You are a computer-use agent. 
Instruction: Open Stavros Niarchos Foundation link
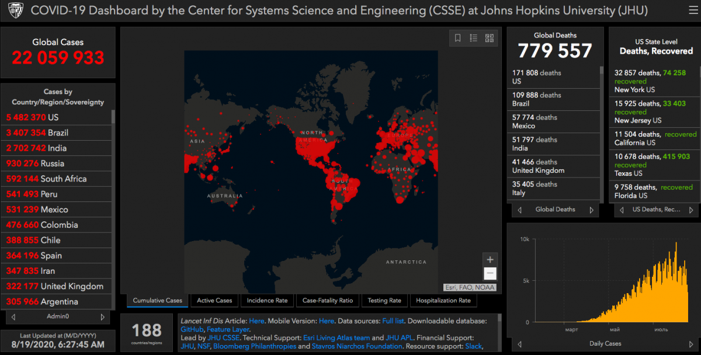coord(358,346)
